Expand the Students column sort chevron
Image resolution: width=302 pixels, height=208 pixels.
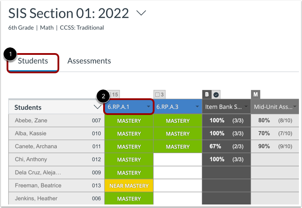tap(97, 107)
